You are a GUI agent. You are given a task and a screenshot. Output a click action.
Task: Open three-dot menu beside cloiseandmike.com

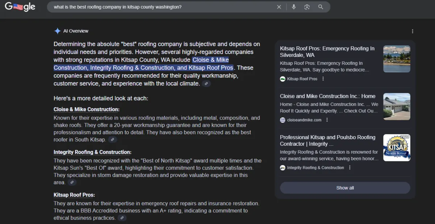(327, 120)
